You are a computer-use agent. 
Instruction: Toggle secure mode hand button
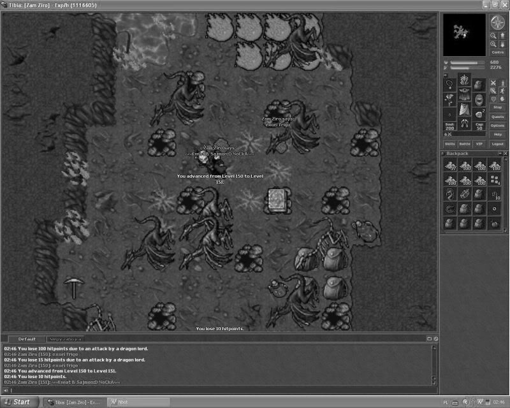(x=502, y=99)
